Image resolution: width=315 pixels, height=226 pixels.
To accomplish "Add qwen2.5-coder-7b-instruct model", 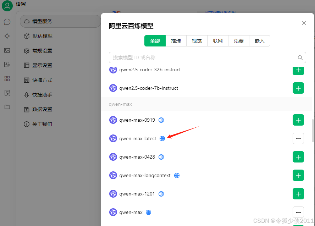I will [x=298, y=88].
